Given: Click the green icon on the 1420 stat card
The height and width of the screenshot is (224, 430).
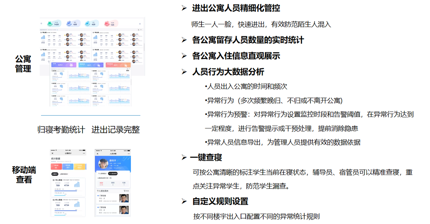Looking at the screenshot, I should [x=49, y=23].
